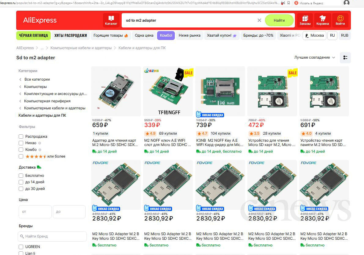
Task: Click the minimum price 'от' field
Action: 35,212
